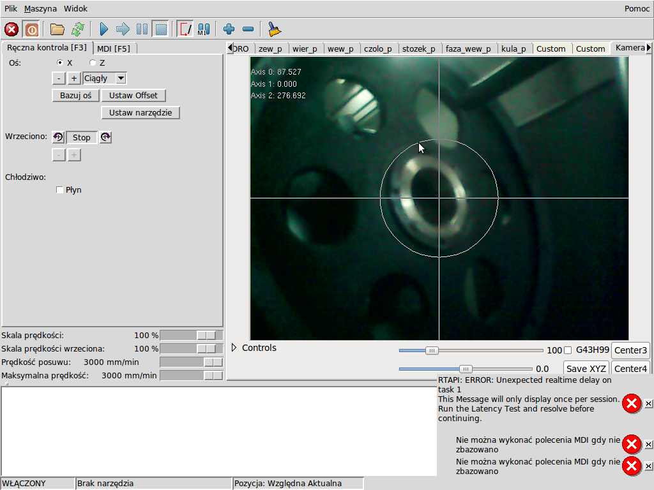Start spindle counterclockwise
The width and height of the screenshot is (654, 490).
coord(58,137)
